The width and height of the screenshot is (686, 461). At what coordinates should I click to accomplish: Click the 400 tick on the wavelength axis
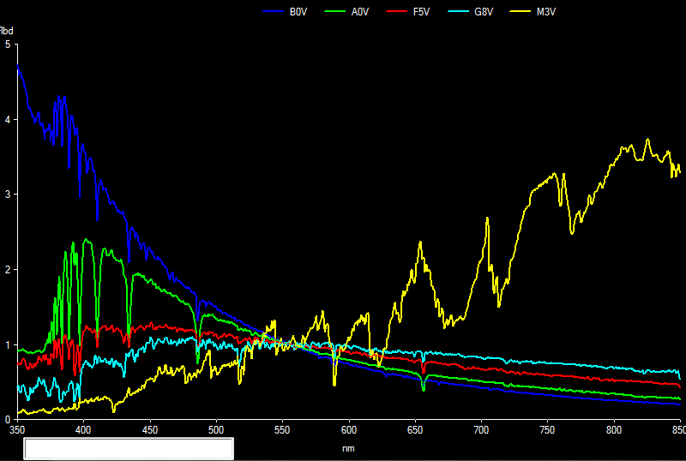pos(83,430)
